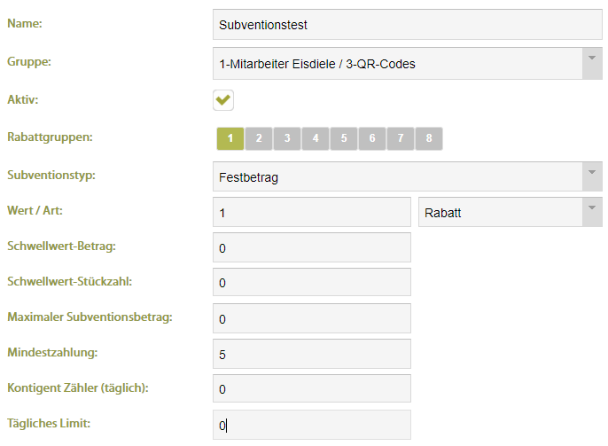
Task: Focus the Mindestzahlung input
Action: point(312,354)
